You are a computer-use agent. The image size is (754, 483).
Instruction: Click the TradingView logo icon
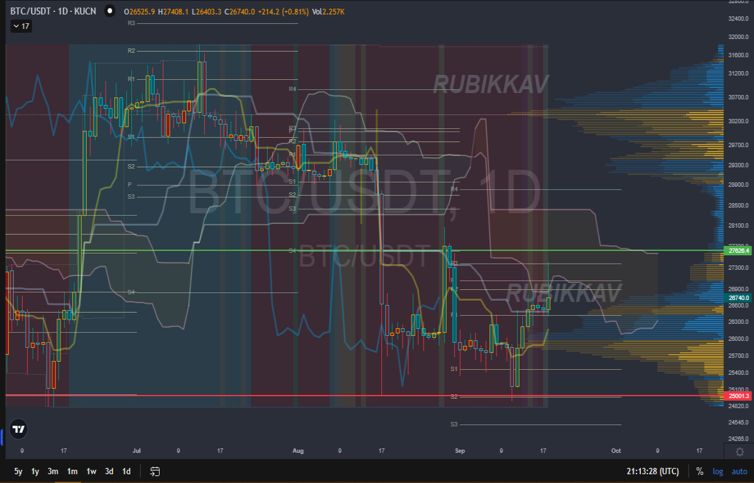tap(19, 430)
